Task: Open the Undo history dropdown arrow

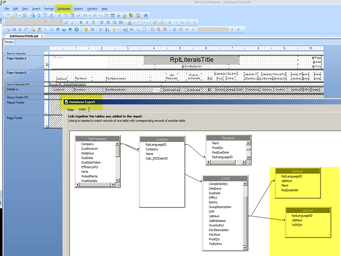Action: pos(90,15)
